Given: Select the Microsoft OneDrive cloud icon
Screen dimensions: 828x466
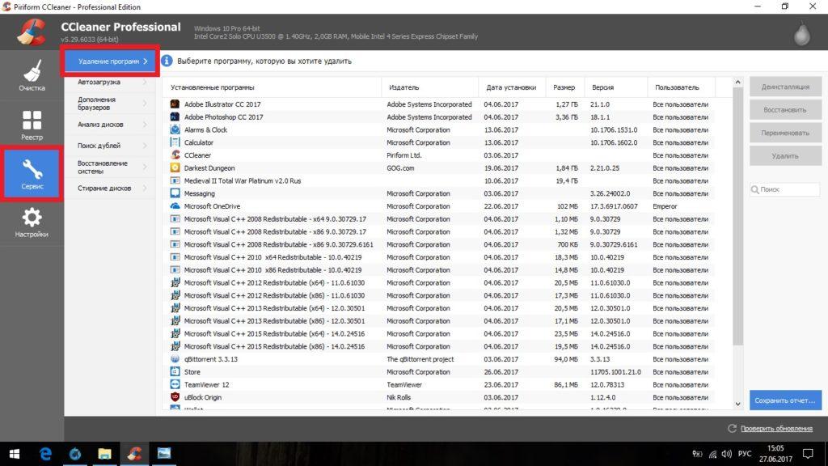Looking at the screenshot, I should pyautogui.click(x=175, y=206).
